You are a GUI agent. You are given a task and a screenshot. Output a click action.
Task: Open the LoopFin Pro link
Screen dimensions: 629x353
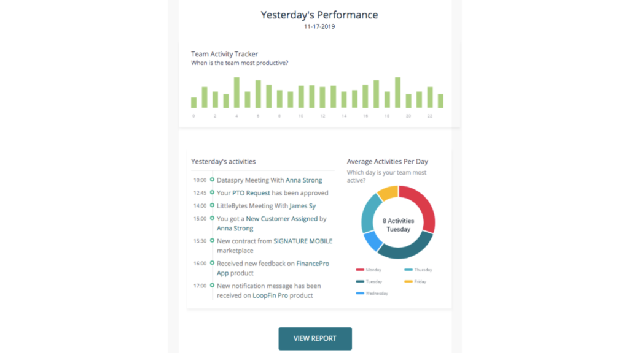(270, 295)
